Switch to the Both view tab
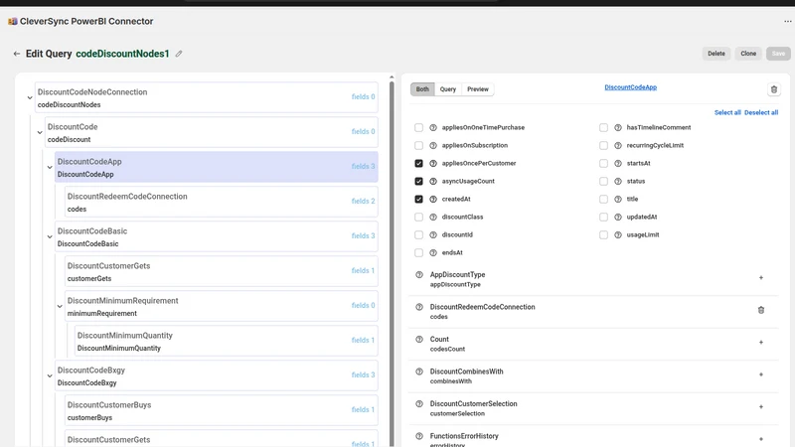 pyautogui.click(x=422, y=89)
